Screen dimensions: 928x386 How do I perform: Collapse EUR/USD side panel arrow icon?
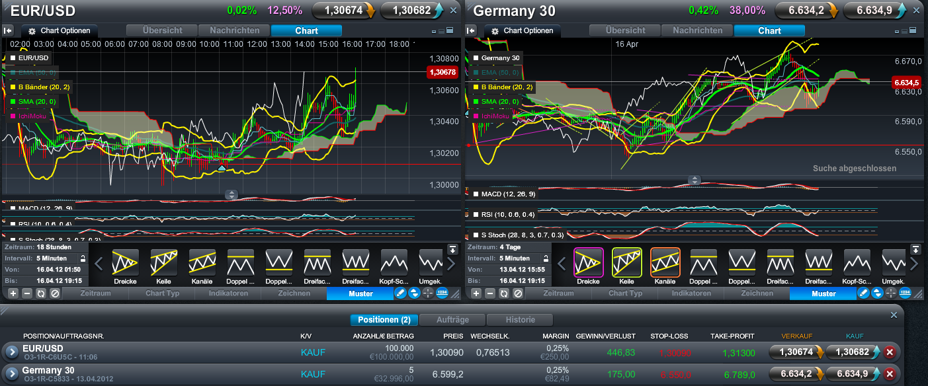[8, 30]
